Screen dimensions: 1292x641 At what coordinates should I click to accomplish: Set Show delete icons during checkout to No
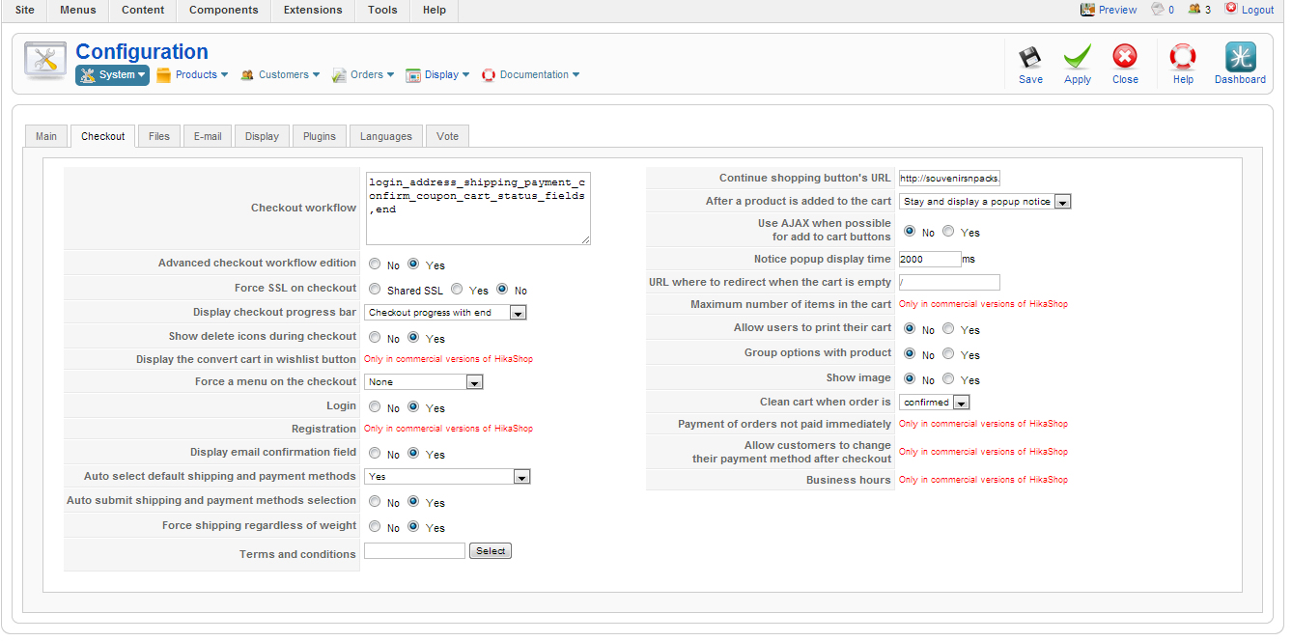[375, 337]
